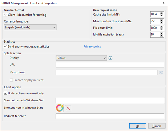Click the globe icon beside Menu name
The image size is (168, 131).
(x=161, y=72)
